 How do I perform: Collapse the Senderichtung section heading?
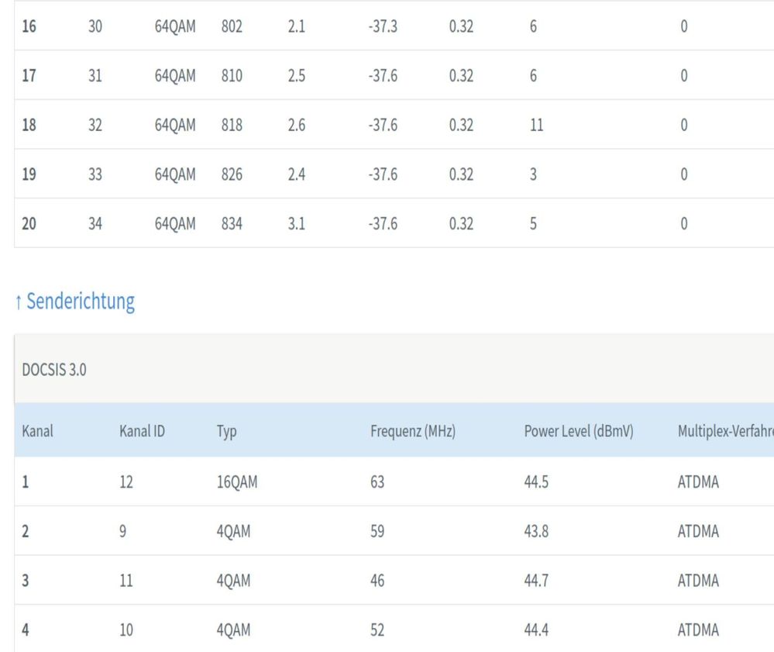tap(81, 302)
